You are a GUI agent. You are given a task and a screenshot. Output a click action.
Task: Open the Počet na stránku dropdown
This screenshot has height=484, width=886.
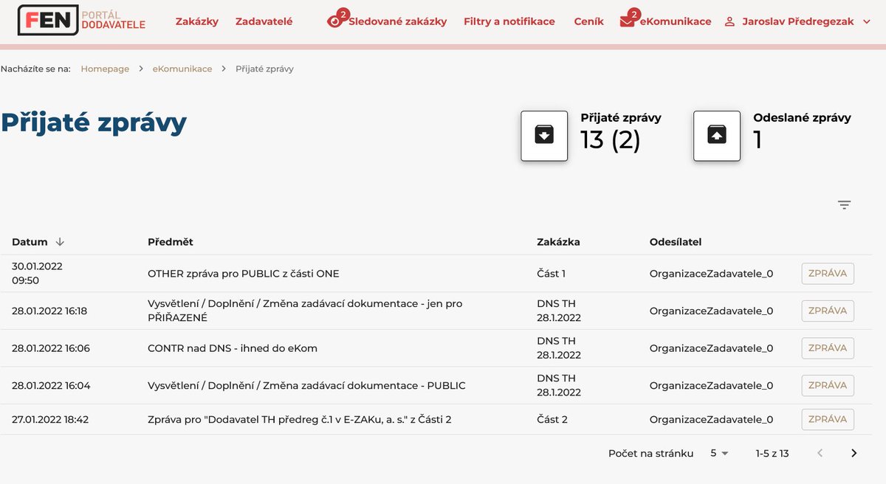coord(719,453)
